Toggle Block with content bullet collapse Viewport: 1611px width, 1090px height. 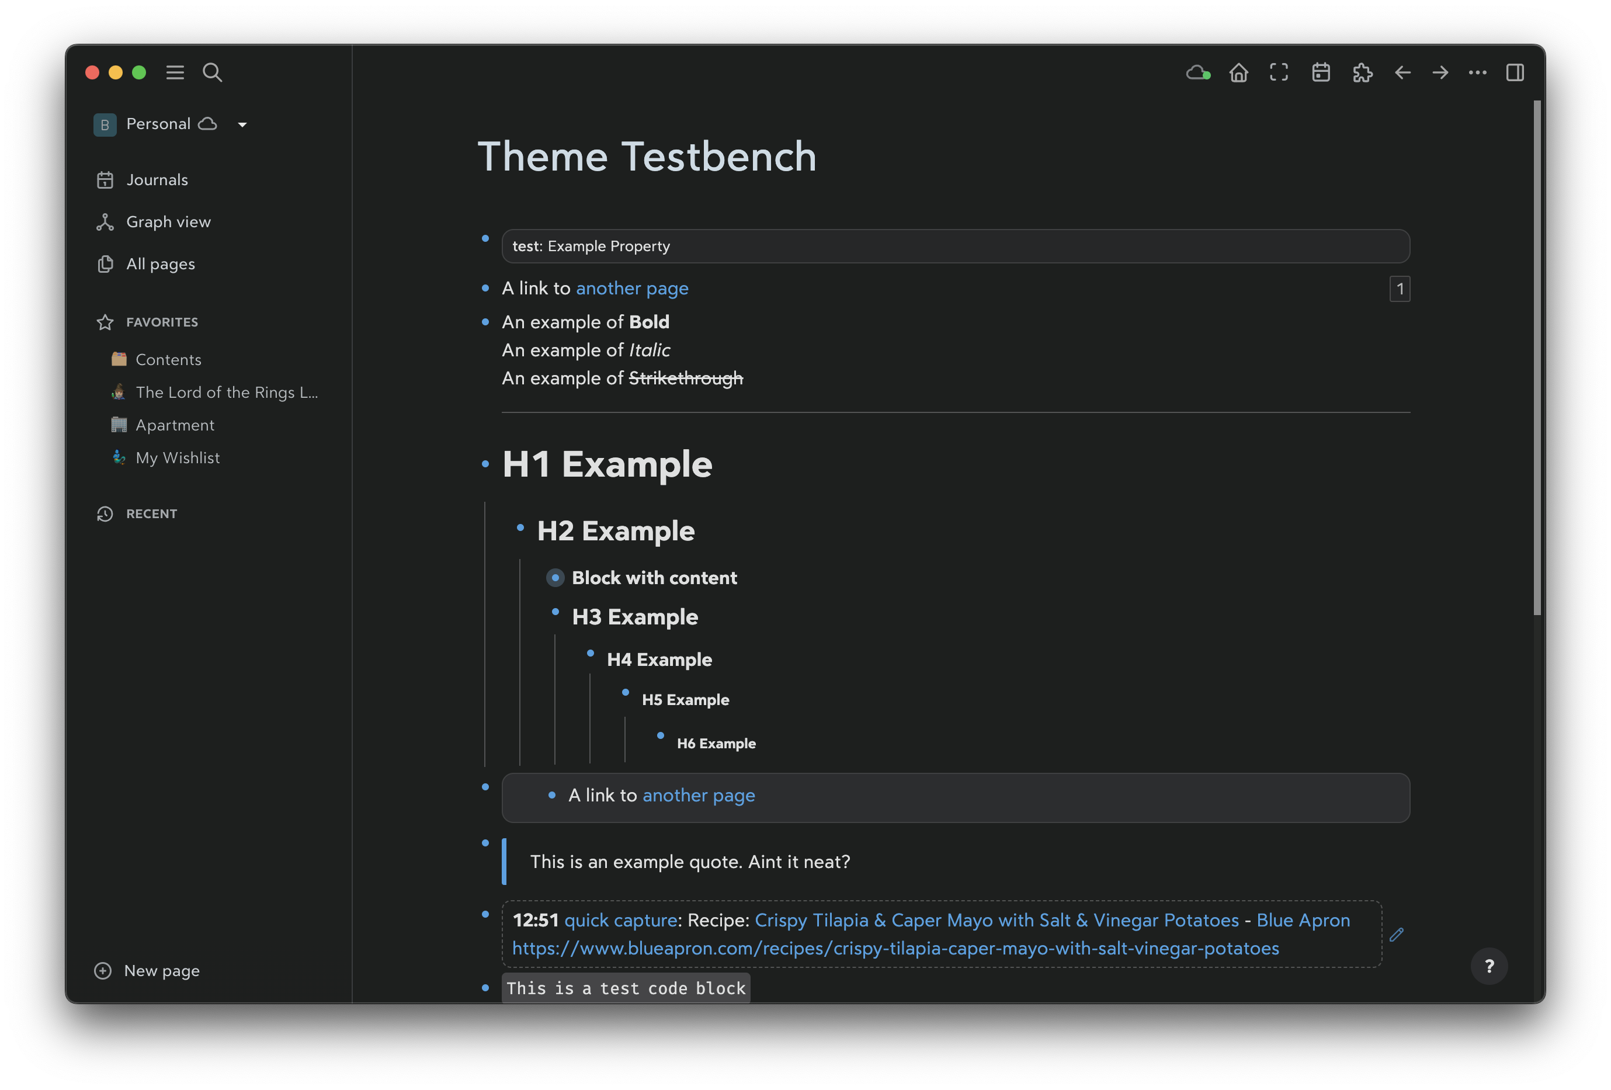(555, 578)
